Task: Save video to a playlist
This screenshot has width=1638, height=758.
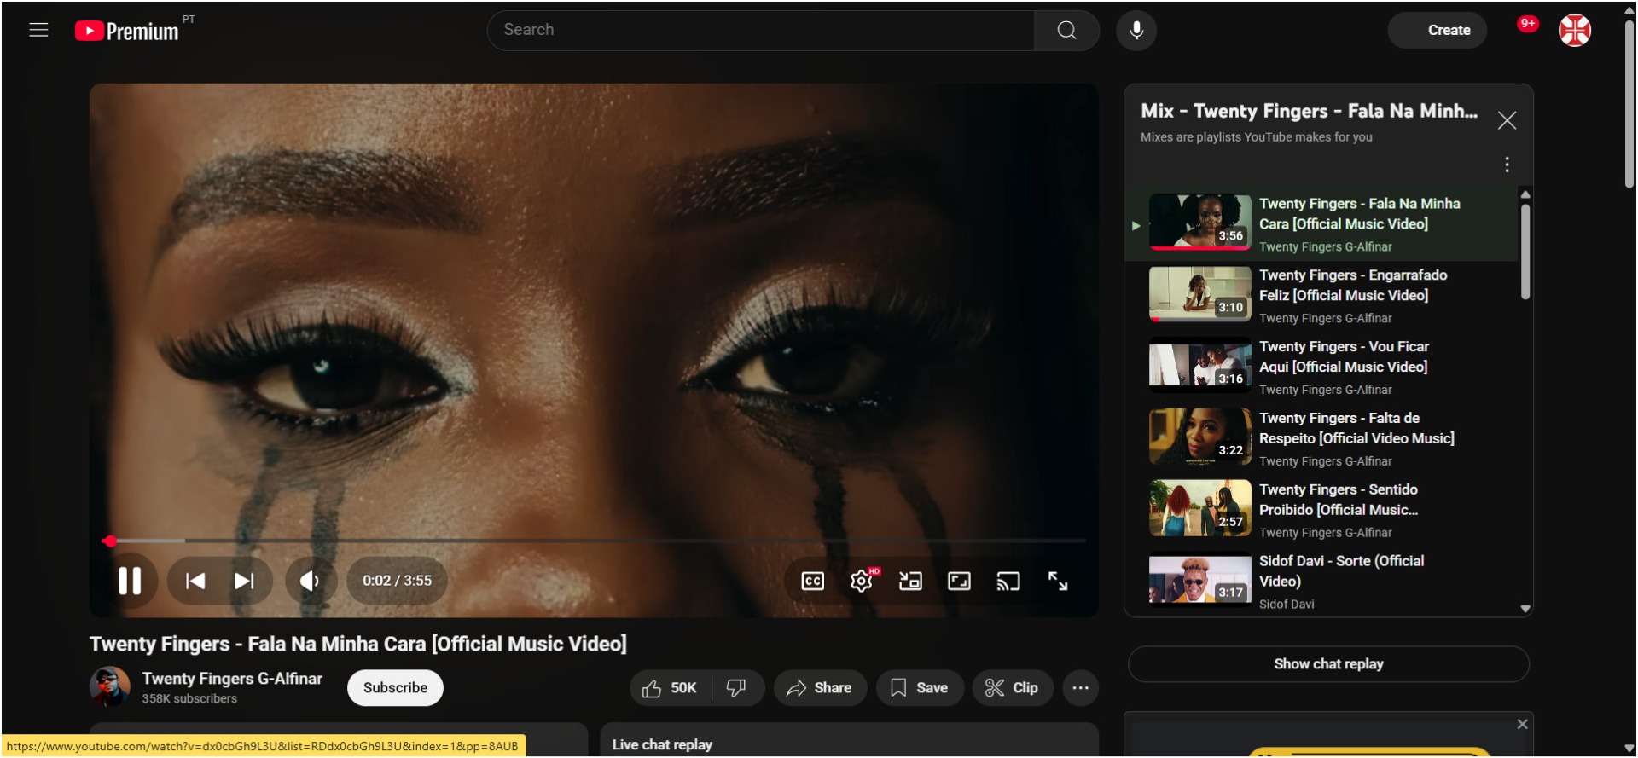Action: (x=920, y=688)
